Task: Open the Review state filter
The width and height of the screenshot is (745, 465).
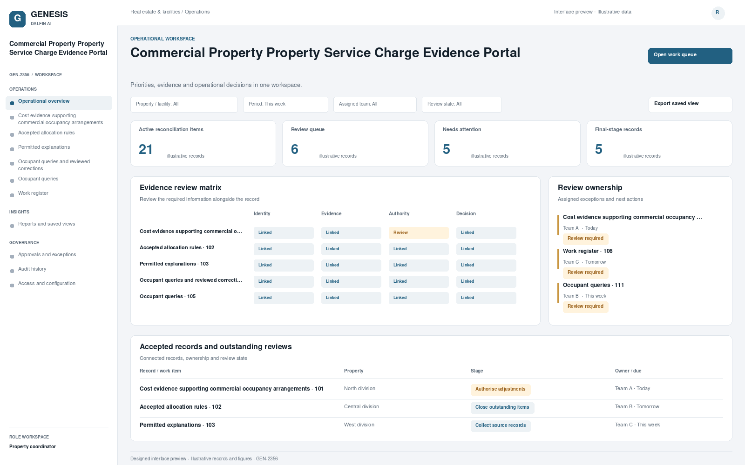Action: click(x=462, y=105)
